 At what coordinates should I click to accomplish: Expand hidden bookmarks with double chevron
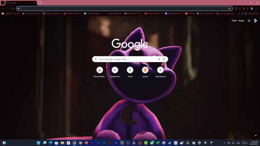(x=239, y=14)
